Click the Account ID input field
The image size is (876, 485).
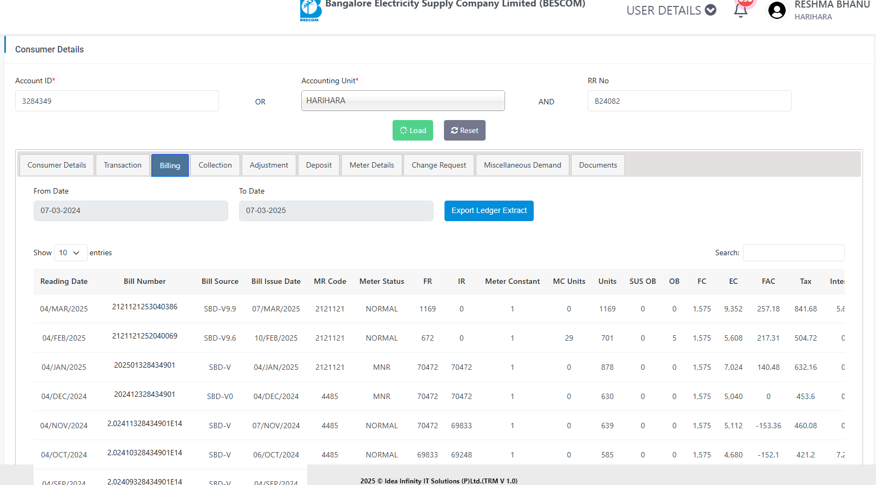(117, 101)
